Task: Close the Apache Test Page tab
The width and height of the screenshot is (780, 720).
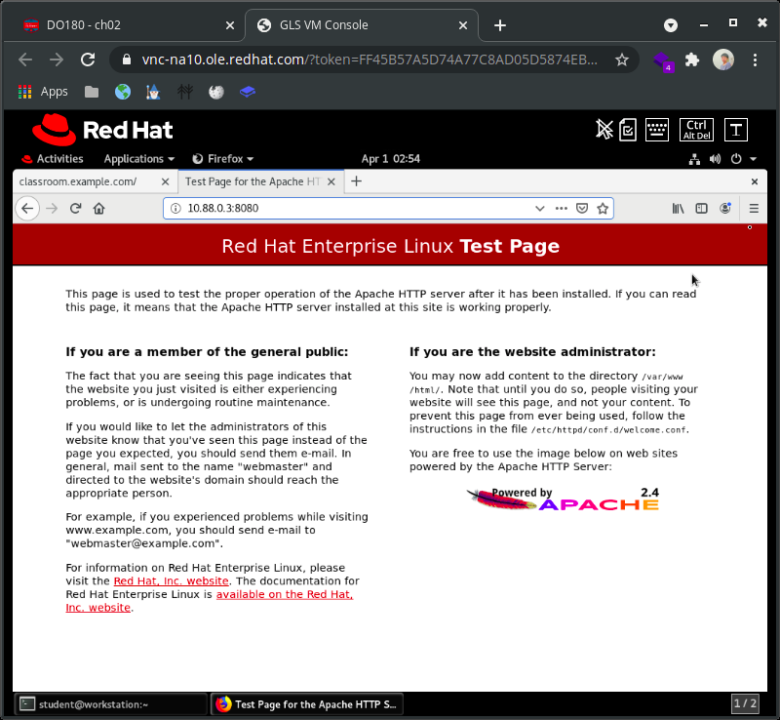Action: pos(331,181)
